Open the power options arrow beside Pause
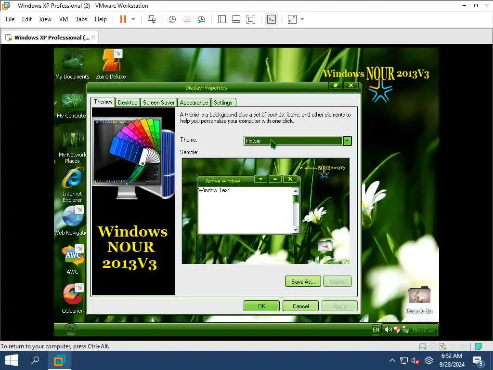Image resolution: width=493 pixels, height=370 pixels. 133,19
